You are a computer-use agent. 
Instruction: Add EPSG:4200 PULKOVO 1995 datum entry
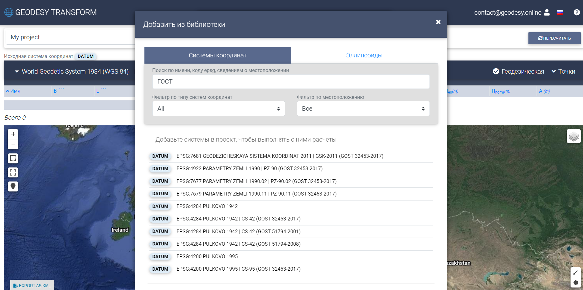tap(207, 257)
